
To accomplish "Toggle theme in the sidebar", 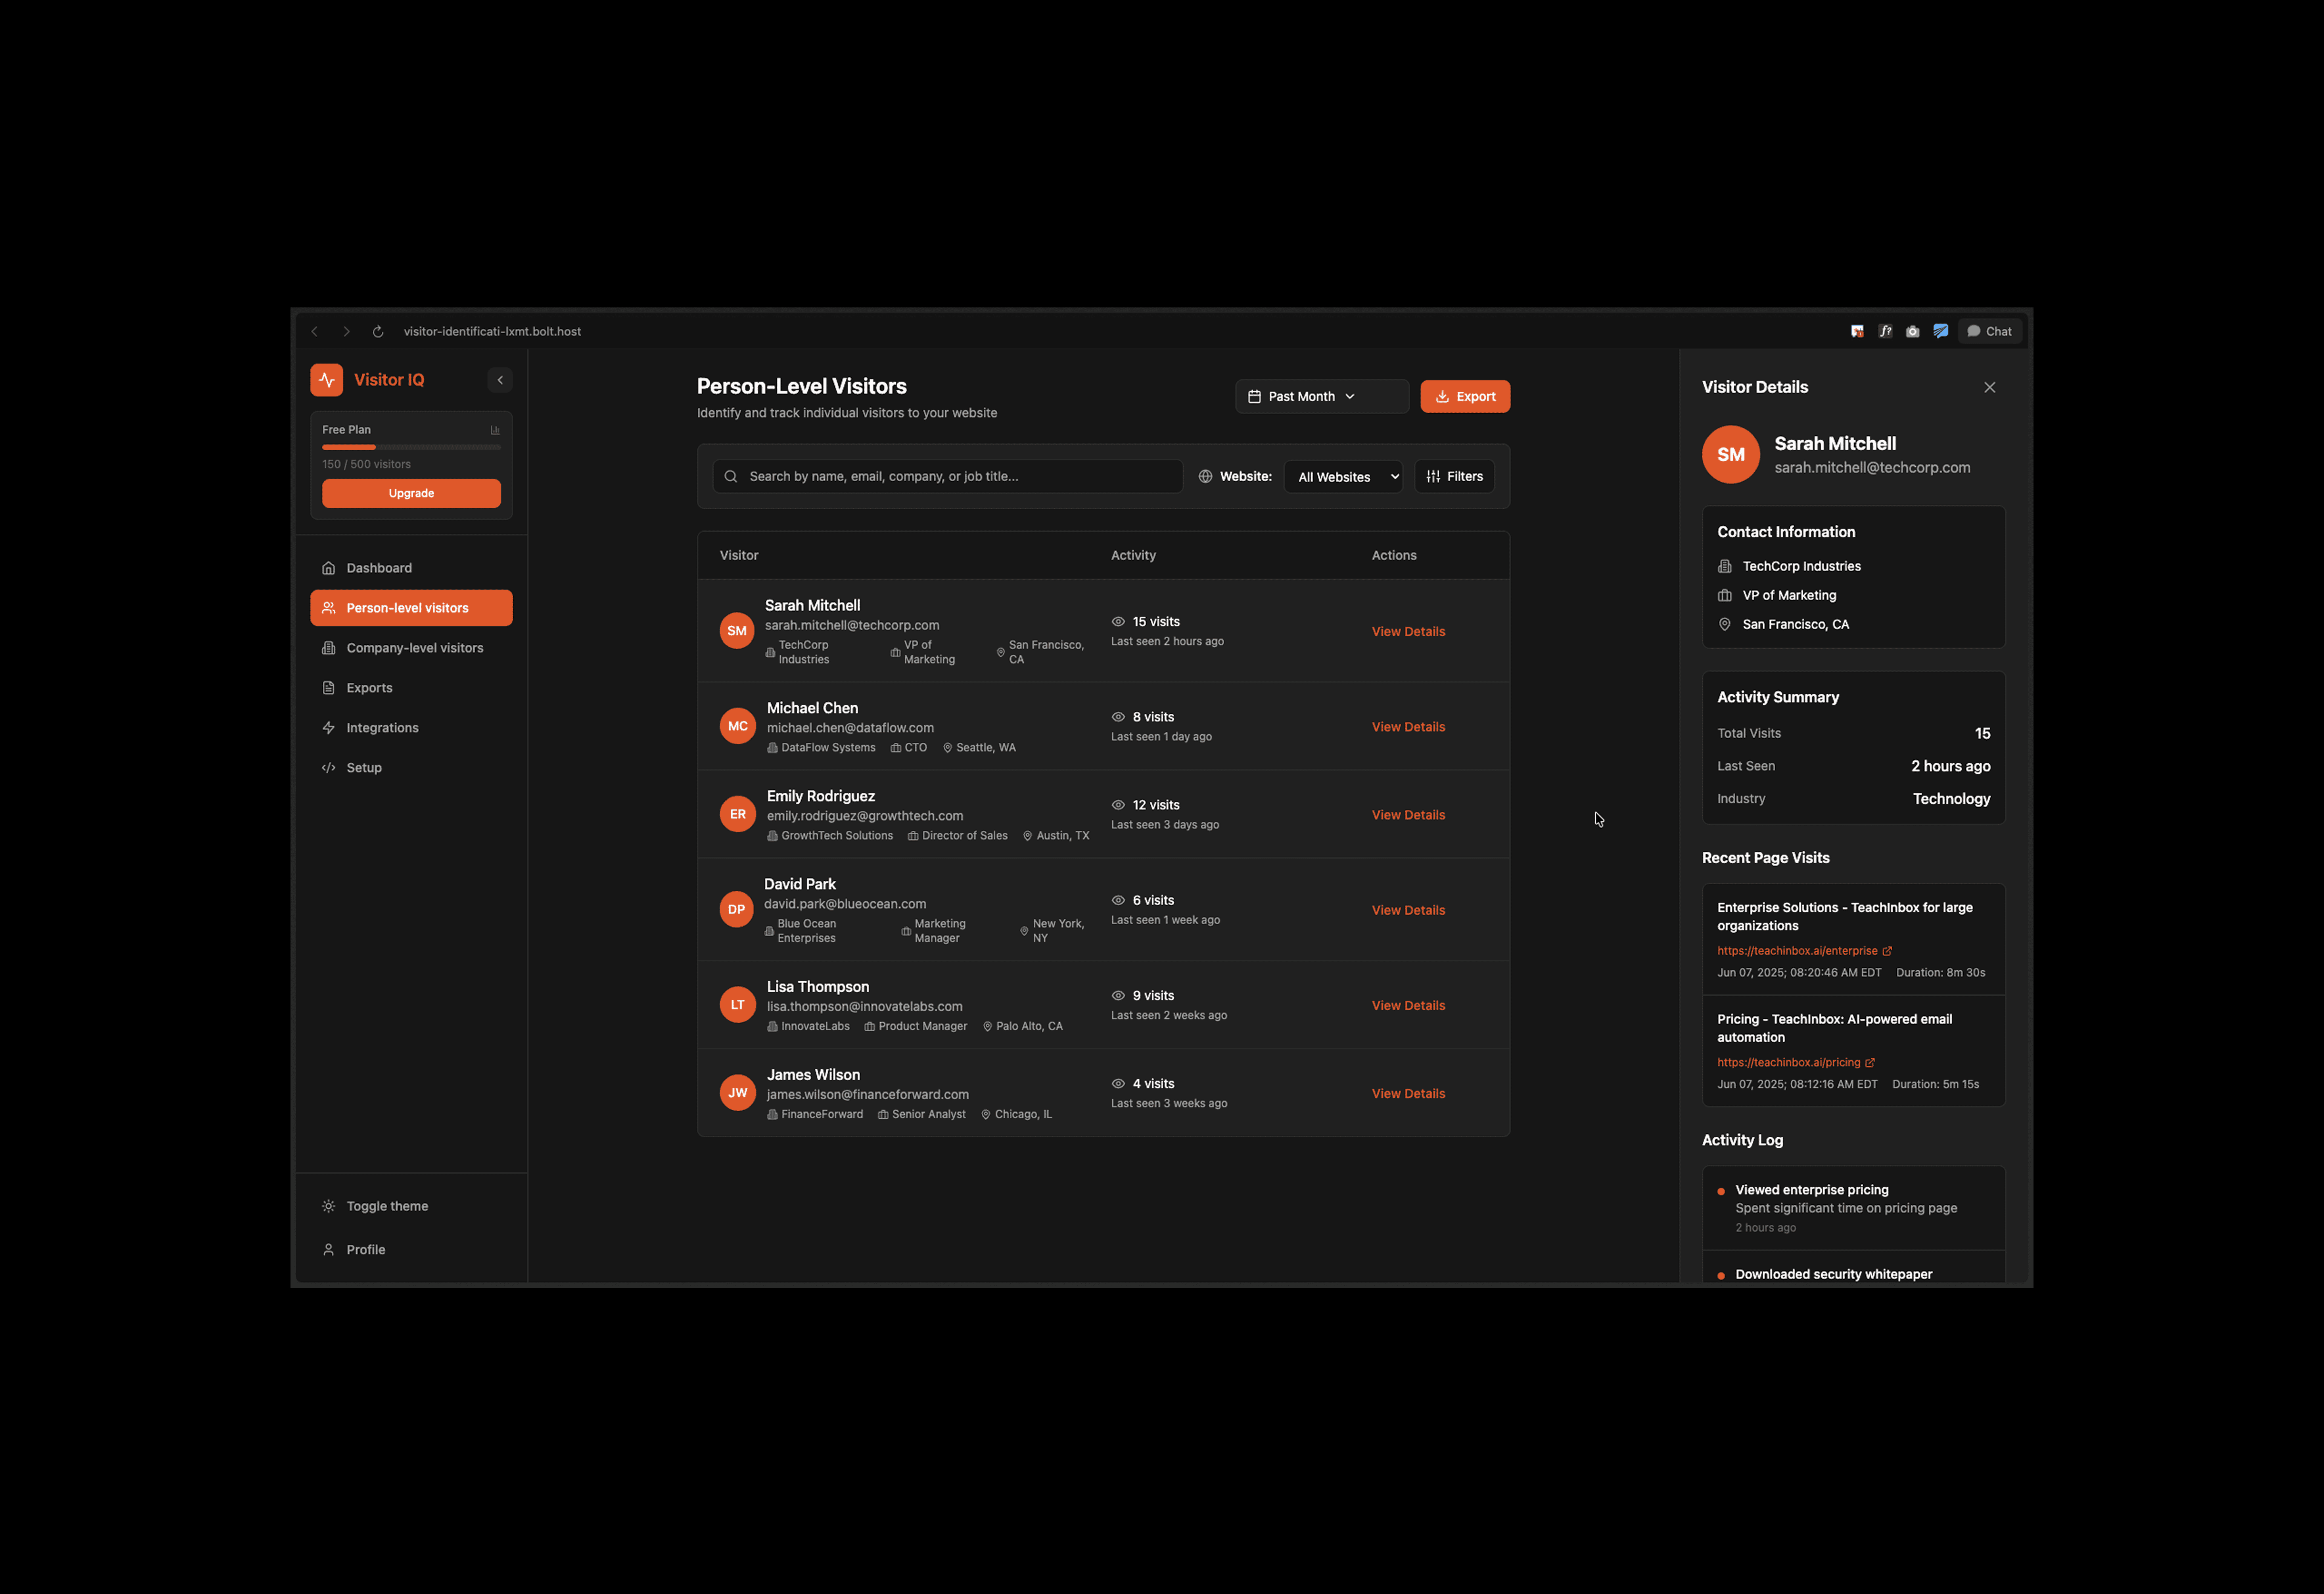I will [386, 1206].
